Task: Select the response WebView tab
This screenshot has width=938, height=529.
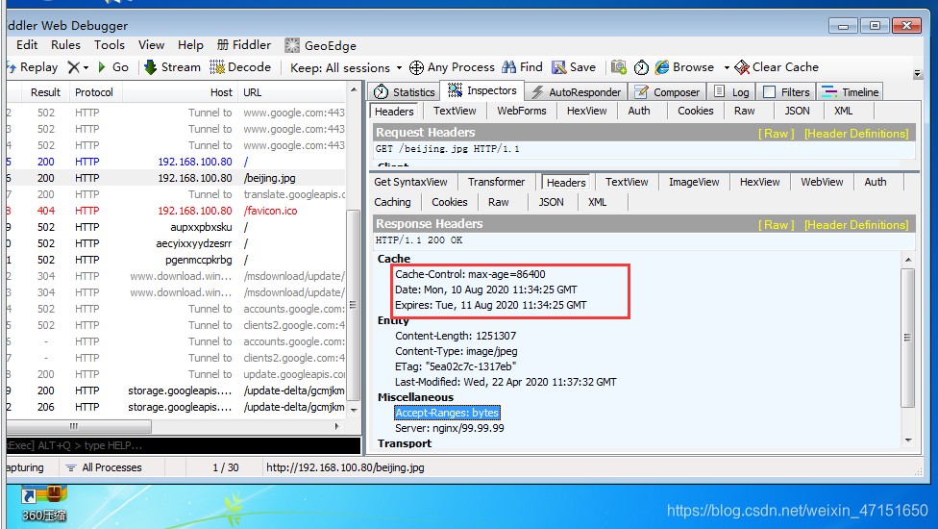Action: [822, 182]
